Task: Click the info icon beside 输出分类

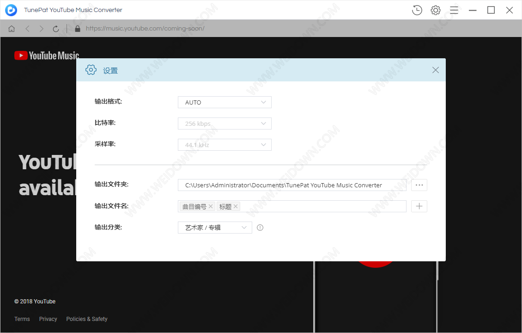Action: pos(260,228)
